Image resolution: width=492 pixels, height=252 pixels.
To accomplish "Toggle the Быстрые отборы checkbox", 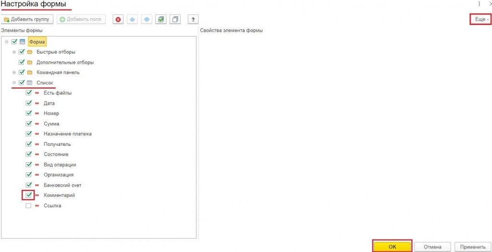I will tap(22, 52).
